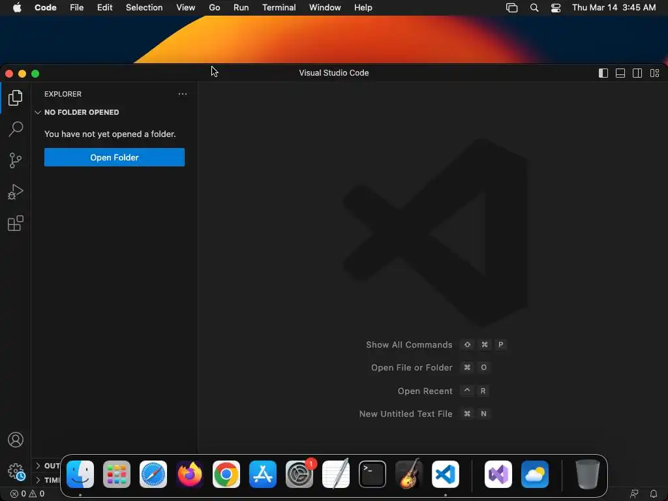
Task: Click the feedback icon in status bar
Action: point(634,494)
